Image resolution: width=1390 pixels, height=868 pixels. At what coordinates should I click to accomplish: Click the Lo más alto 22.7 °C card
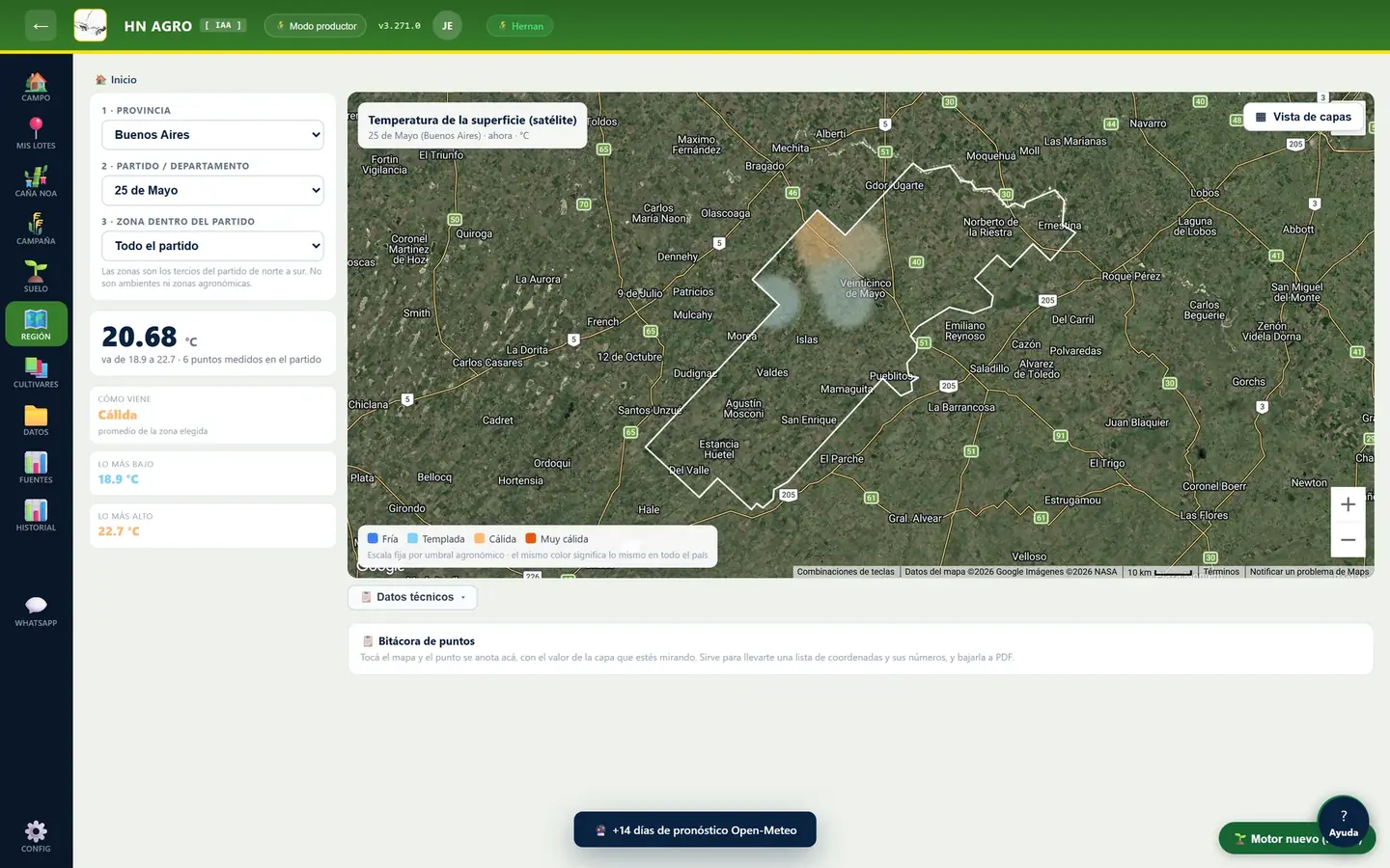[212, 525]
